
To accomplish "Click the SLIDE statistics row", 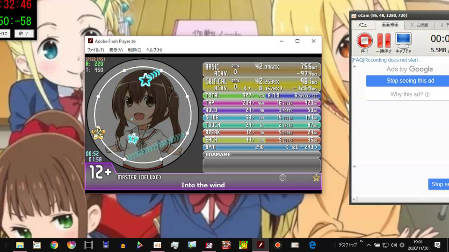I will (261, 118).
